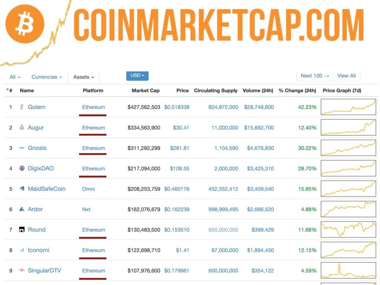Open the All filter dropdown
This screenshot has width=380, height=285.
15,77
